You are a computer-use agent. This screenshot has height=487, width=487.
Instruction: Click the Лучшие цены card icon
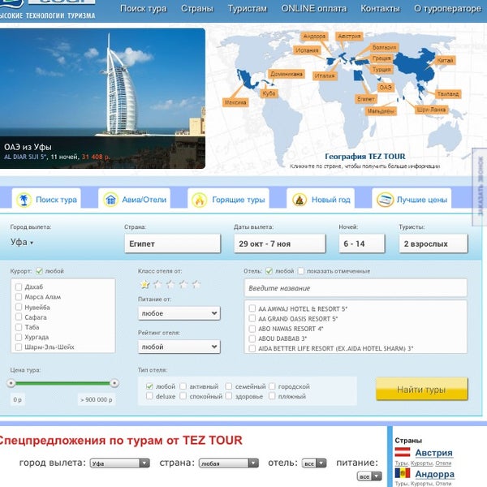click(384, 199)
